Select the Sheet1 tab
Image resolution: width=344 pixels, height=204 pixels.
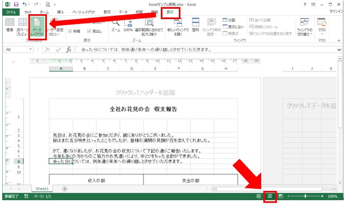click(x=42, y=189)
